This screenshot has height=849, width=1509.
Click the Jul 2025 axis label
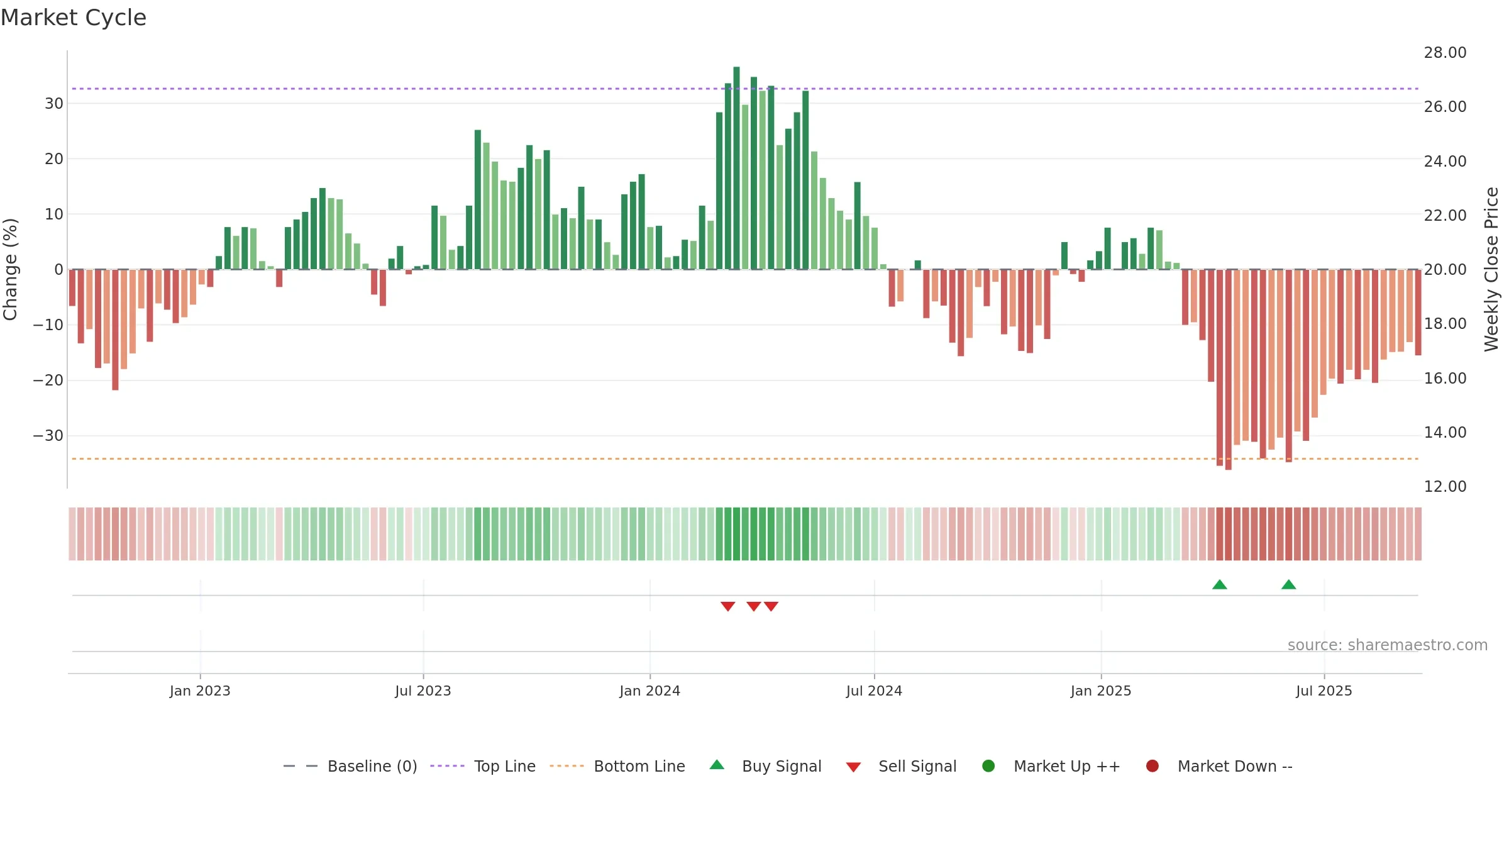coord(1324,691)
